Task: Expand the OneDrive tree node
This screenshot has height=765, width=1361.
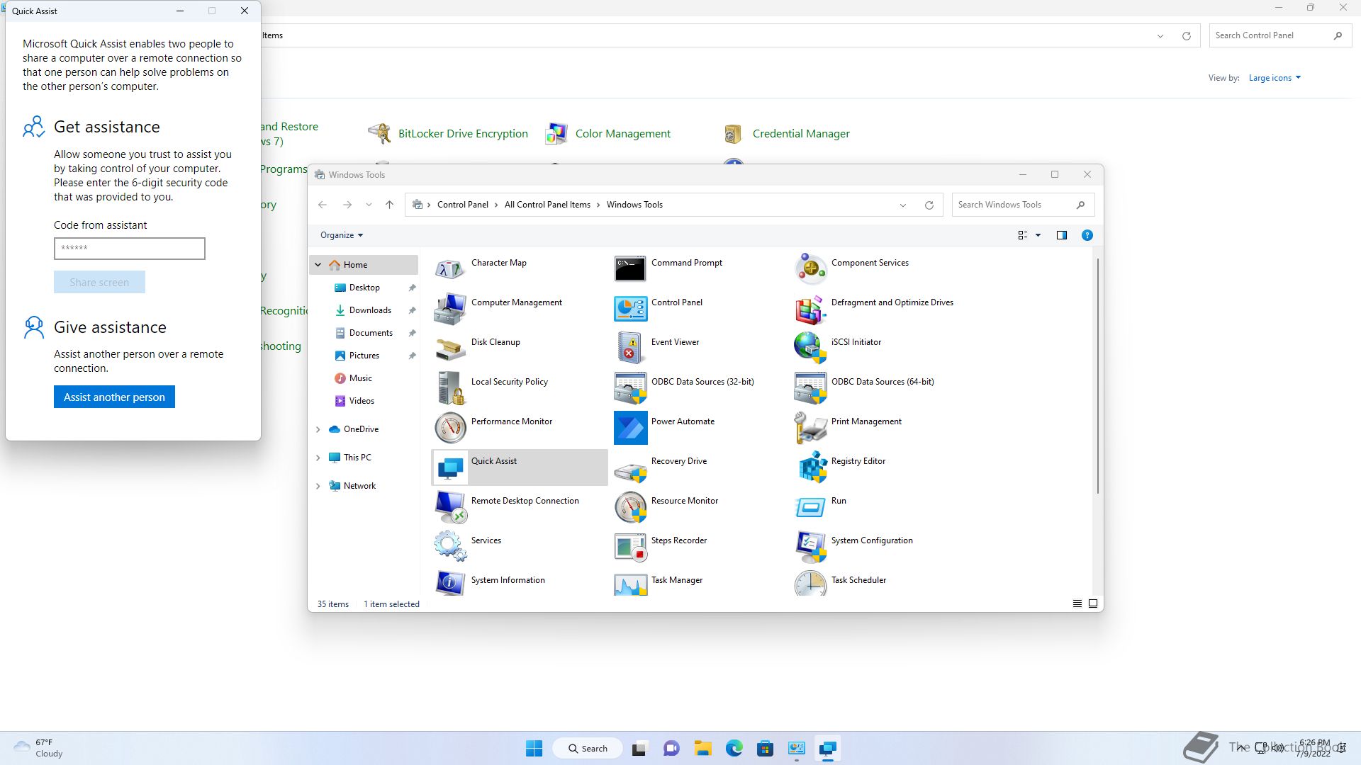Action: pyautogui.click(x=318, y=429)
